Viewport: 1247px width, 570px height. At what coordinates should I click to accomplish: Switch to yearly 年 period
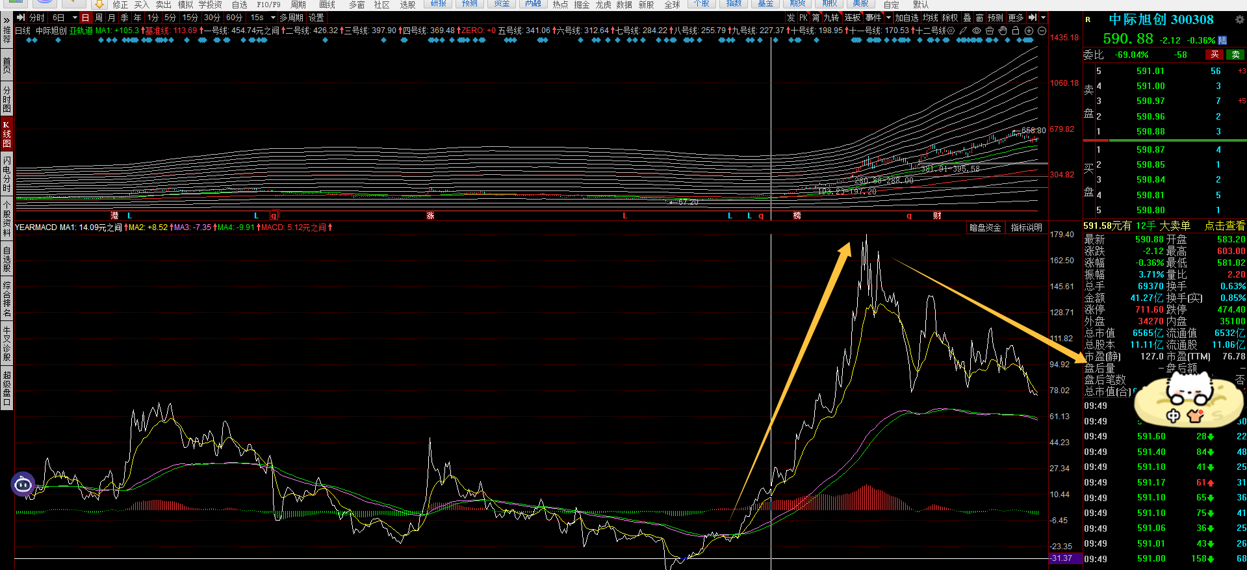tap(138, 18)
